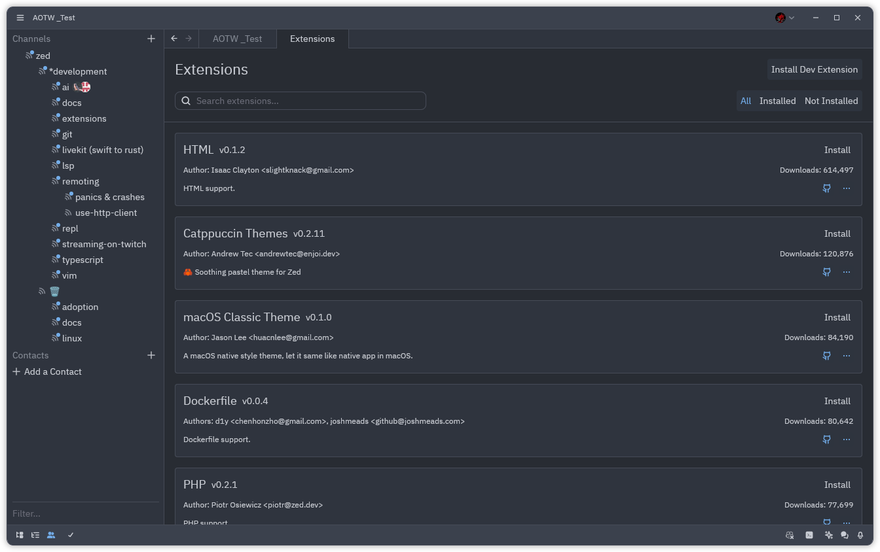The height and width of the screenshot is (552, 880).
Task: Open the outline panel icon
Action: tap(35, 535)
